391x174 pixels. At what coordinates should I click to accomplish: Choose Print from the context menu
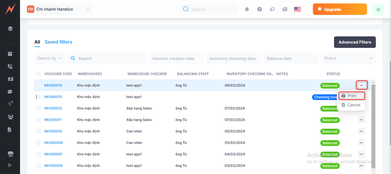(352, 96)
